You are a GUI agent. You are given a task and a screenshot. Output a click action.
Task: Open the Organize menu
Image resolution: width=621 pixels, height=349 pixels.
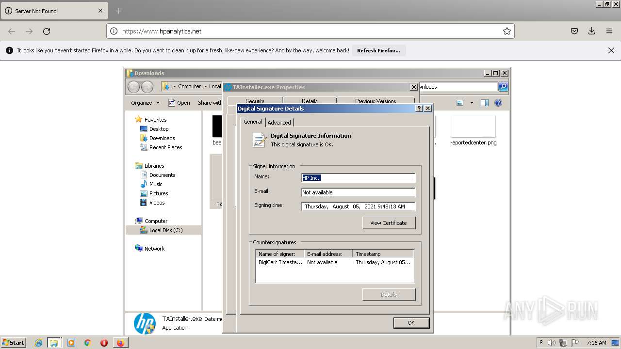tap(145, 103)
